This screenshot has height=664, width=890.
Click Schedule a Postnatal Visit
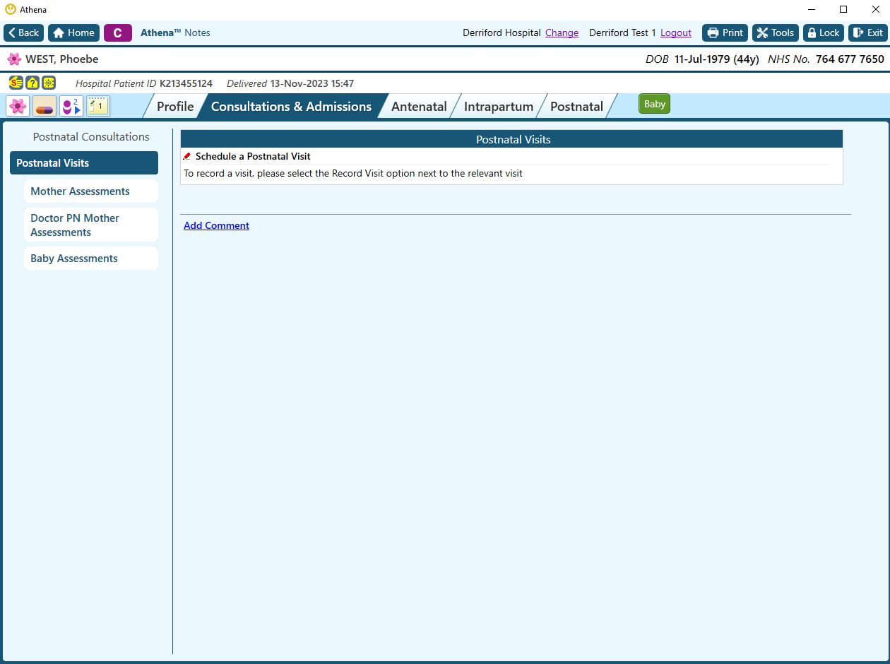253,156
